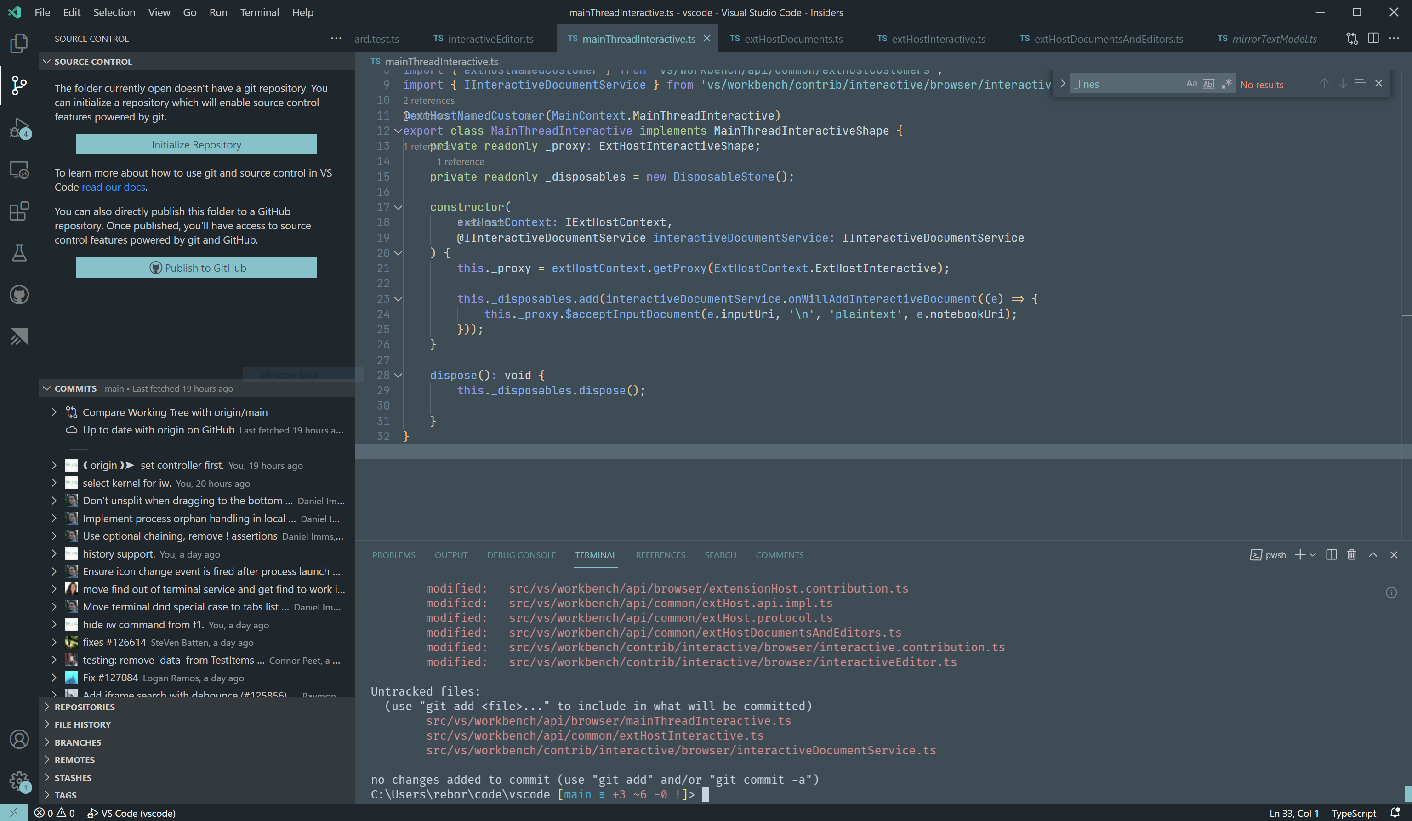Image resolution: width=1412 pixels, height=821 pixels.
Task: Open the Extensions view
Action: point(19,211)
